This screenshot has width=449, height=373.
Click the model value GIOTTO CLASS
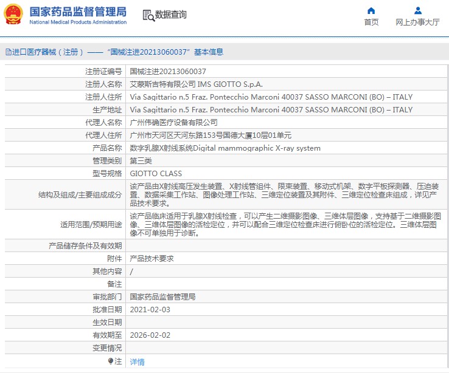point(156,174)
